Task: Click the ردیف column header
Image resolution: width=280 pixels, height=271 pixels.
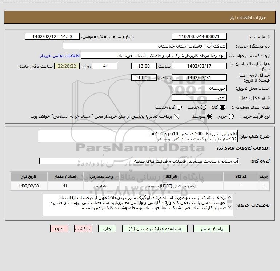Action: [x=264, y=177]
